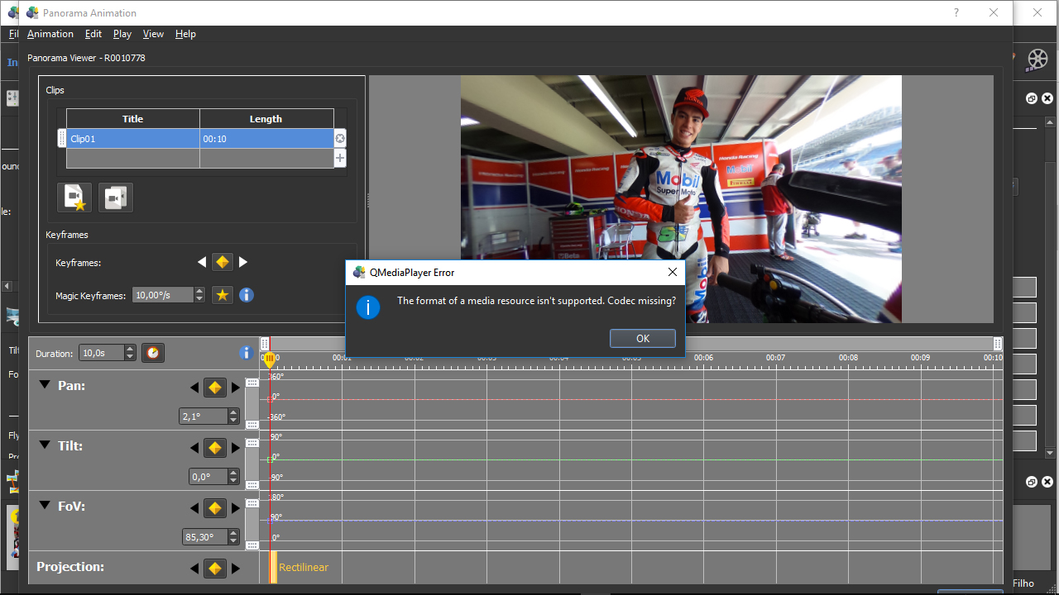Image resolution: width=1059 pixels, height=595 pixels.
Task: Edit the Duration field
Action: (101, 353)
